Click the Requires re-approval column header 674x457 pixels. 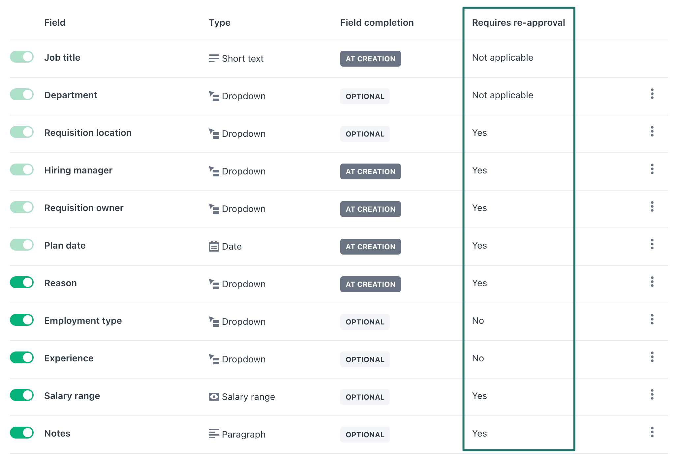pos(518,22)
